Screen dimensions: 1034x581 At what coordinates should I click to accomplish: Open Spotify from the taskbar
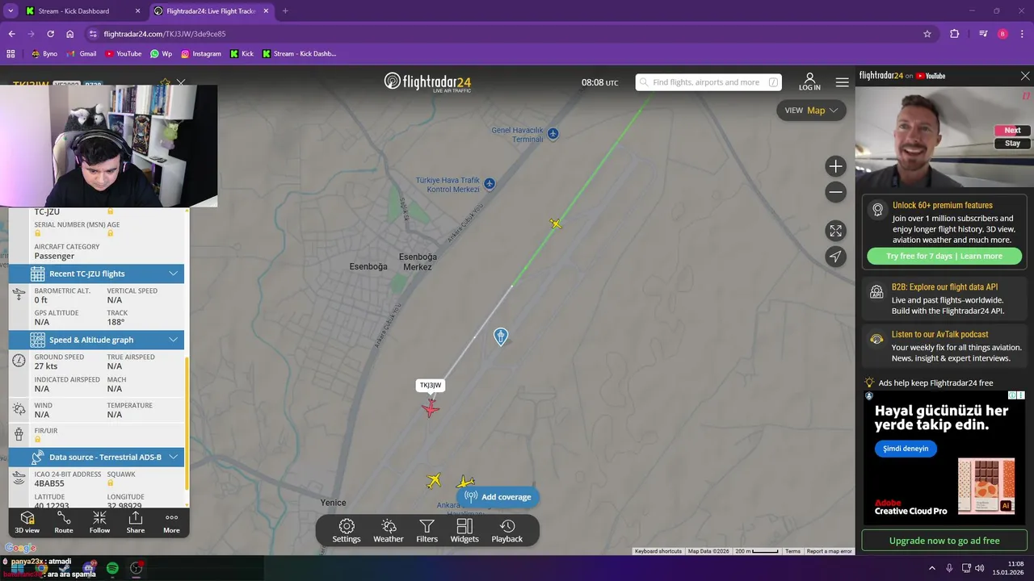[112, 568]
